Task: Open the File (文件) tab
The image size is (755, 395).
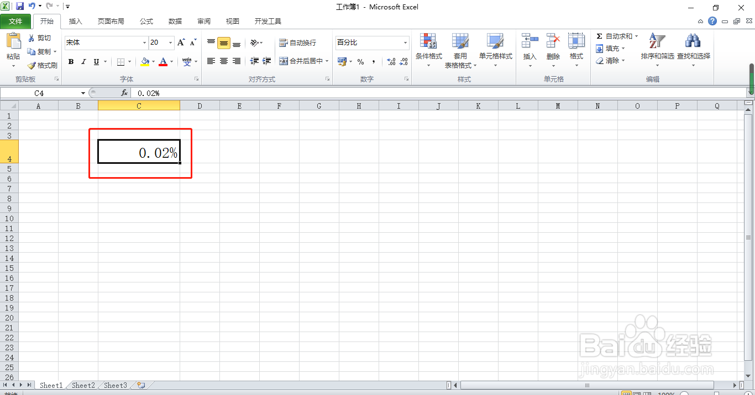Action: click(15, 22)
